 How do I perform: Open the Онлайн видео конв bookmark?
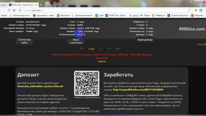[x=178, y=15]
